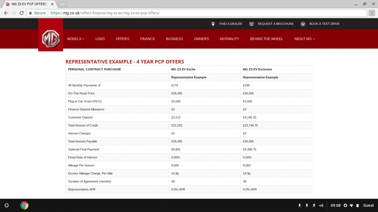Click the third download notification icon
This screenshot has height=212, width=378.
(x=314, y=206)
